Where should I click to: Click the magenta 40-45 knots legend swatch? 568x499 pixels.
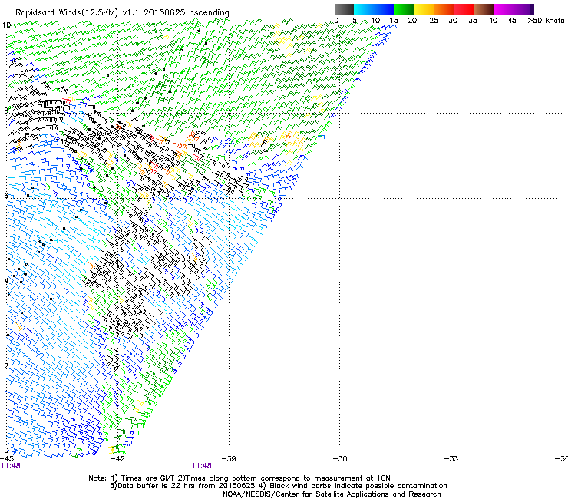coord(504,9)
